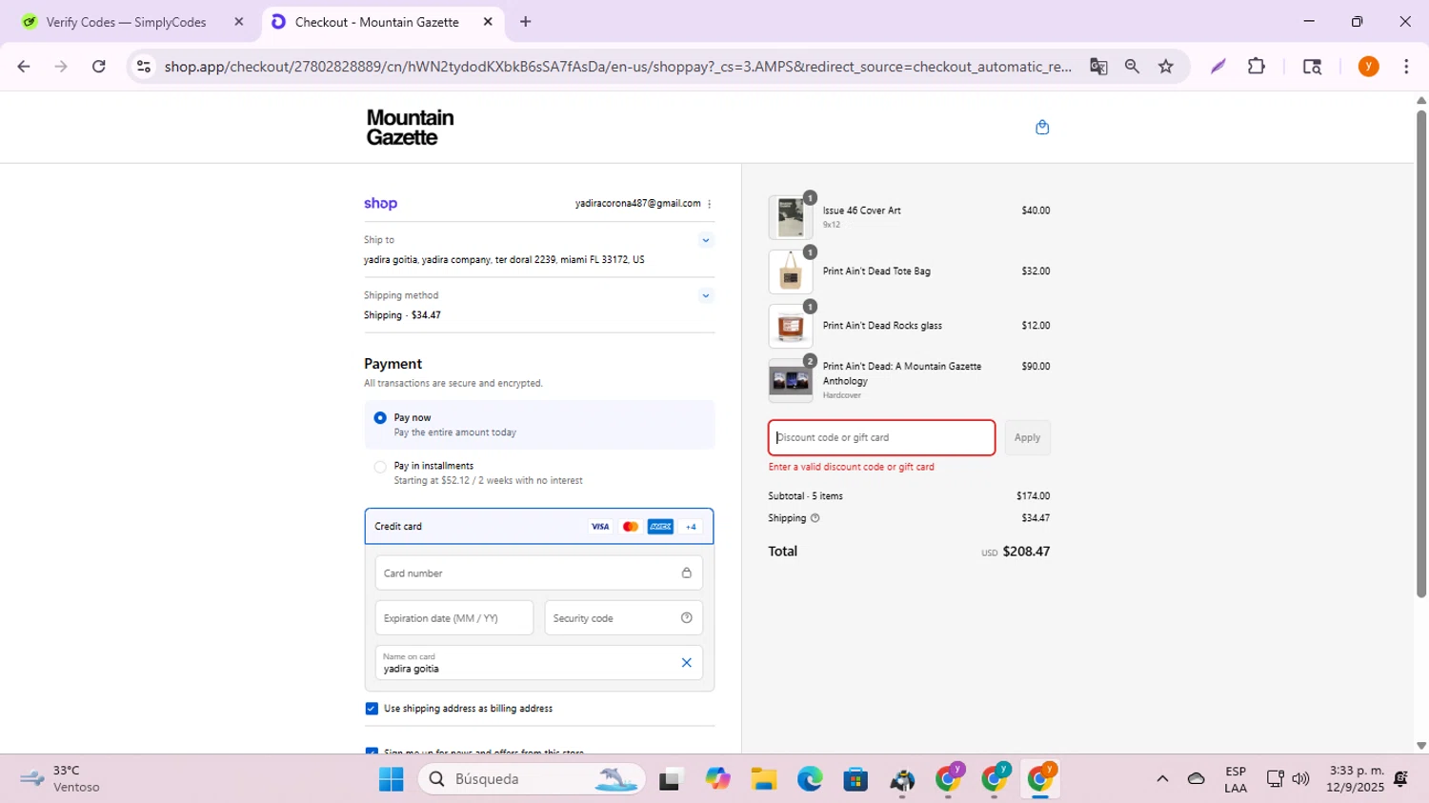Click the Mountain Gazette logo
This screenshot has height=803, width=1429.
point(411,128)
